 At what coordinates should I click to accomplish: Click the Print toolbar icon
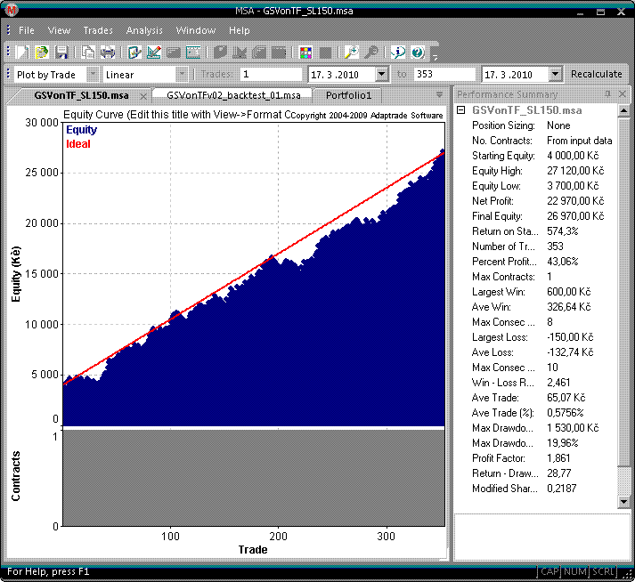click(108, 53)
